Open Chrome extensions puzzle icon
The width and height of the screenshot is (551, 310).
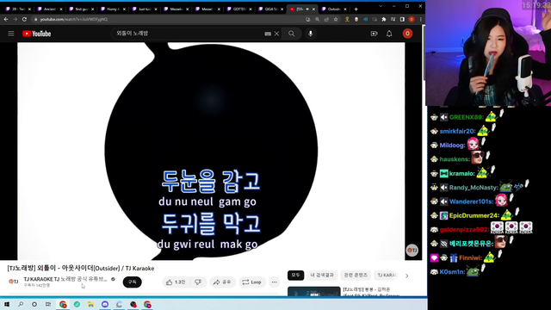(x=384, y=19)
